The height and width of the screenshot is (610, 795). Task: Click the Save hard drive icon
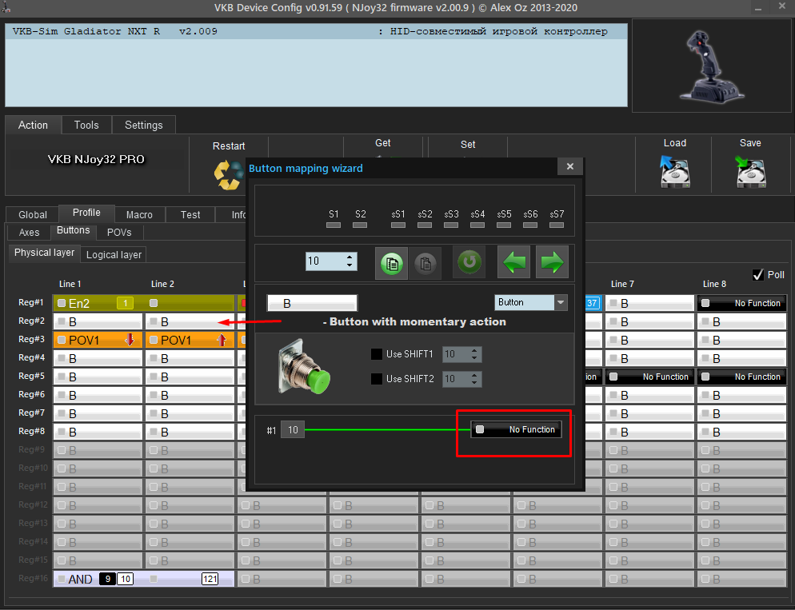(750, 171)
